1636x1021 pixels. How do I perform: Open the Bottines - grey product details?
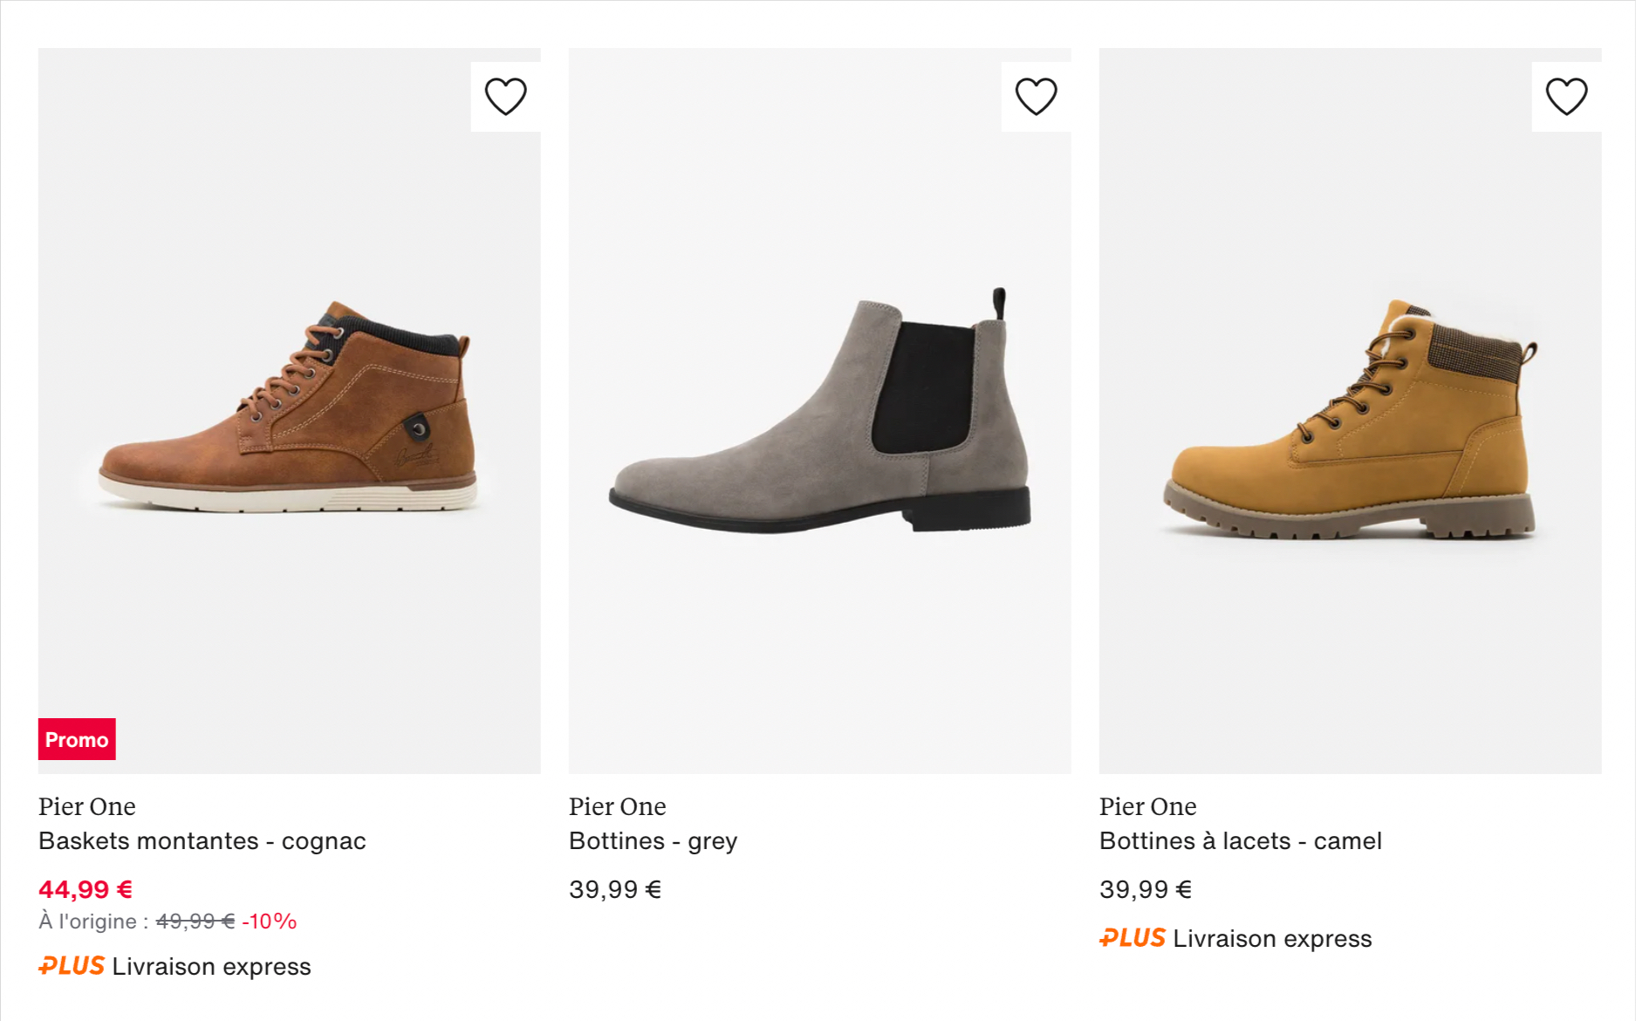coord(653,840)
